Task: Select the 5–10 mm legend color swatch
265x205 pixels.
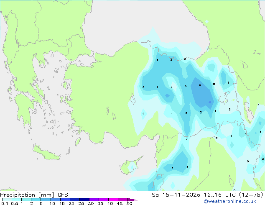Action: coord(46,200)
